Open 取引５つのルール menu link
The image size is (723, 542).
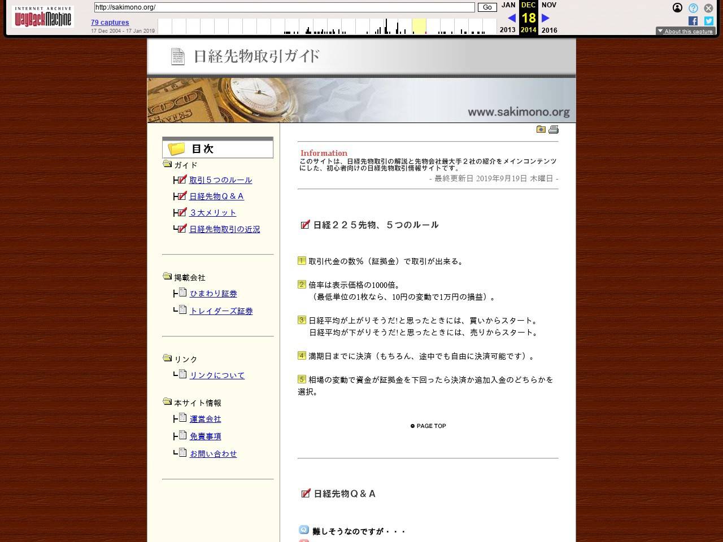pyautogui.click(x=220, y=180)
